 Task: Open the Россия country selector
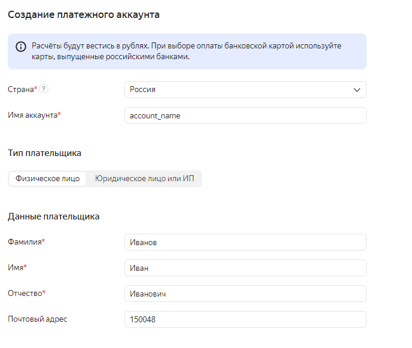[x=245, y=90]
